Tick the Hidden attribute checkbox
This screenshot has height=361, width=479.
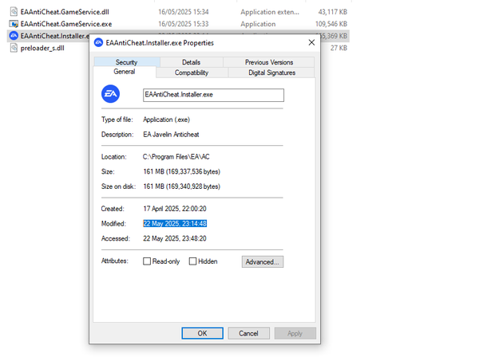click(192, 261)
